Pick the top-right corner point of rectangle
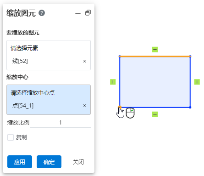Screen dimensions: 204x176 [x=190, y=57]
